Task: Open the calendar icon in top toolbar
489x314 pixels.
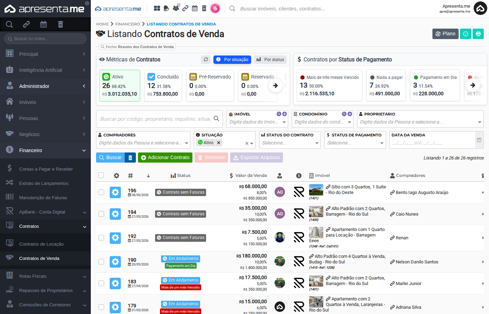Action: click(x=195, y=8)
